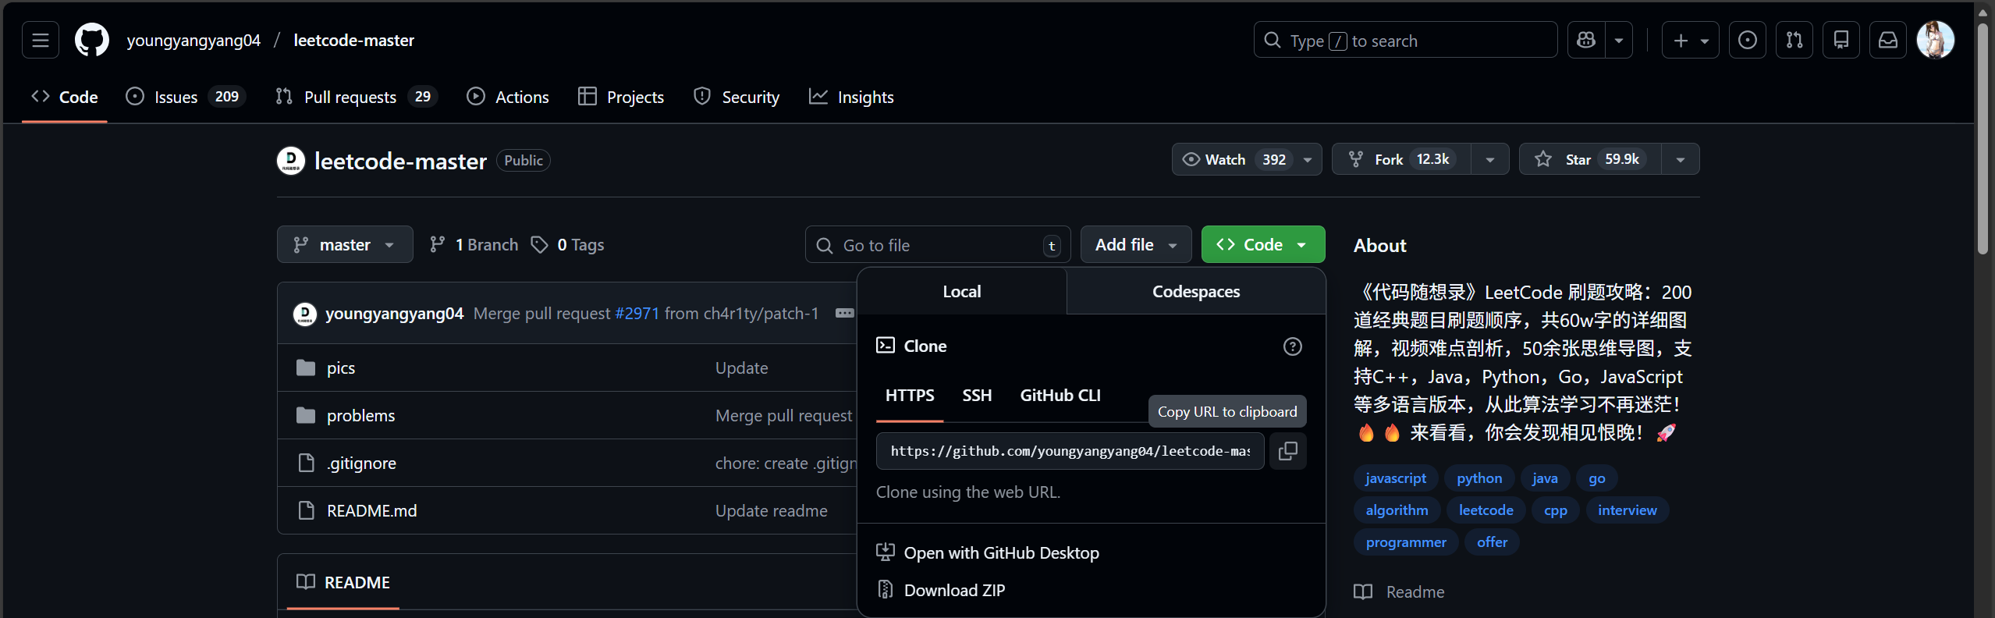1995x618 pixels.
Task: Expand the Watch options dropdown arrow
Action: [1308, 159]
